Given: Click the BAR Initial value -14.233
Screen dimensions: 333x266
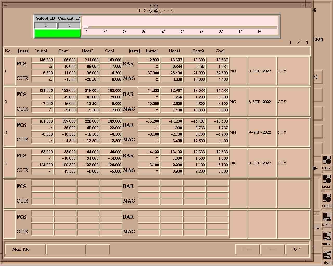Looking at the screenshot, I should [x=149, y=91].
